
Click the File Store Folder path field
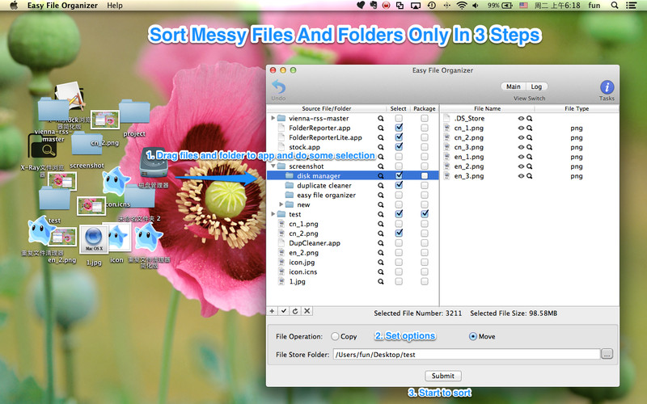pos(467,354)
